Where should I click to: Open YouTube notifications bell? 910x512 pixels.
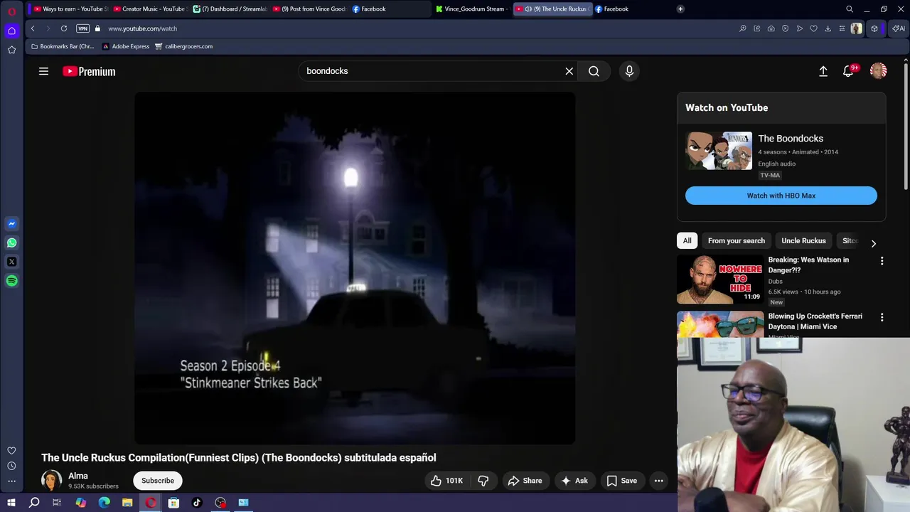(848, 71)
